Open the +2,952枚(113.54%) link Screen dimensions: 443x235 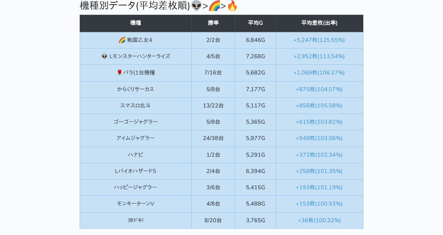[x=319, y=56]
